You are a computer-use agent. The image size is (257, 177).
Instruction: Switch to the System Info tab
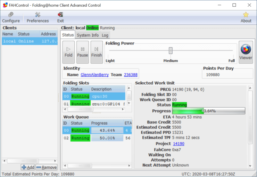88,35
